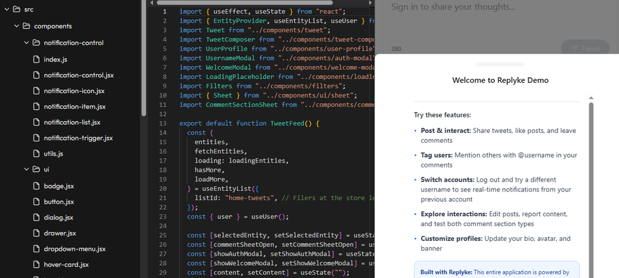
Task: Open dropdown-menu.jsx file
Action: 75,249
